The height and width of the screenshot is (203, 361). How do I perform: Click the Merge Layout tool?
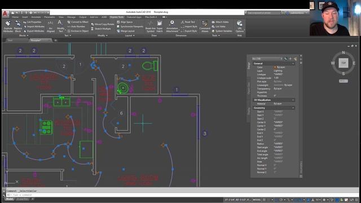(125, 31)
